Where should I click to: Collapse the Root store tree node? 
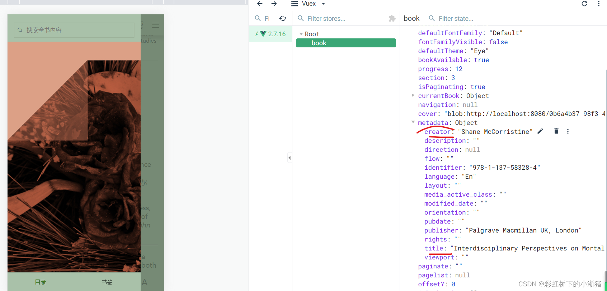pos(301,34)
